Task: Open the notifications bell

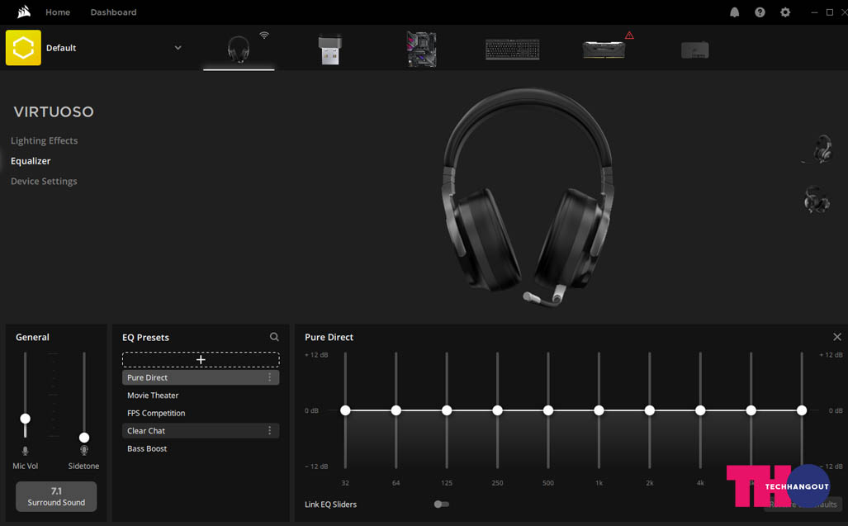Action: (734, 12)
